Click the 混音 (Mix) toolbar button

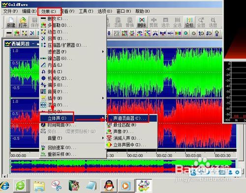118,23
